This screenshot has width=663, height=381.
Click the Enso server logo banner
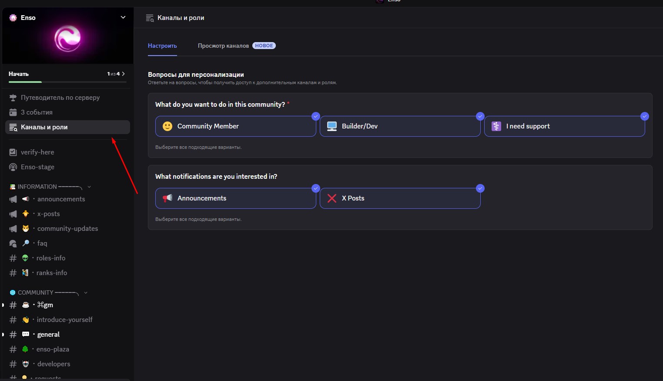(67, 39)
